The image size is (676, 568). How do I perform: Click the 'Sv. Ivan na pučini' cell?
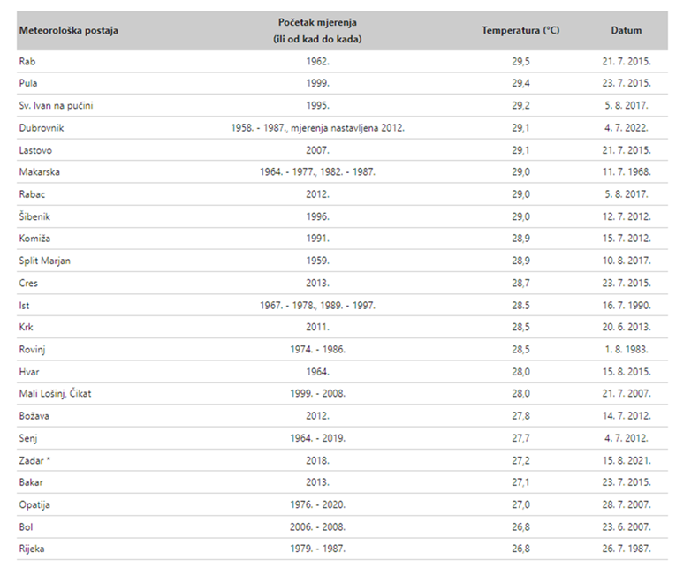click(56, 106)
